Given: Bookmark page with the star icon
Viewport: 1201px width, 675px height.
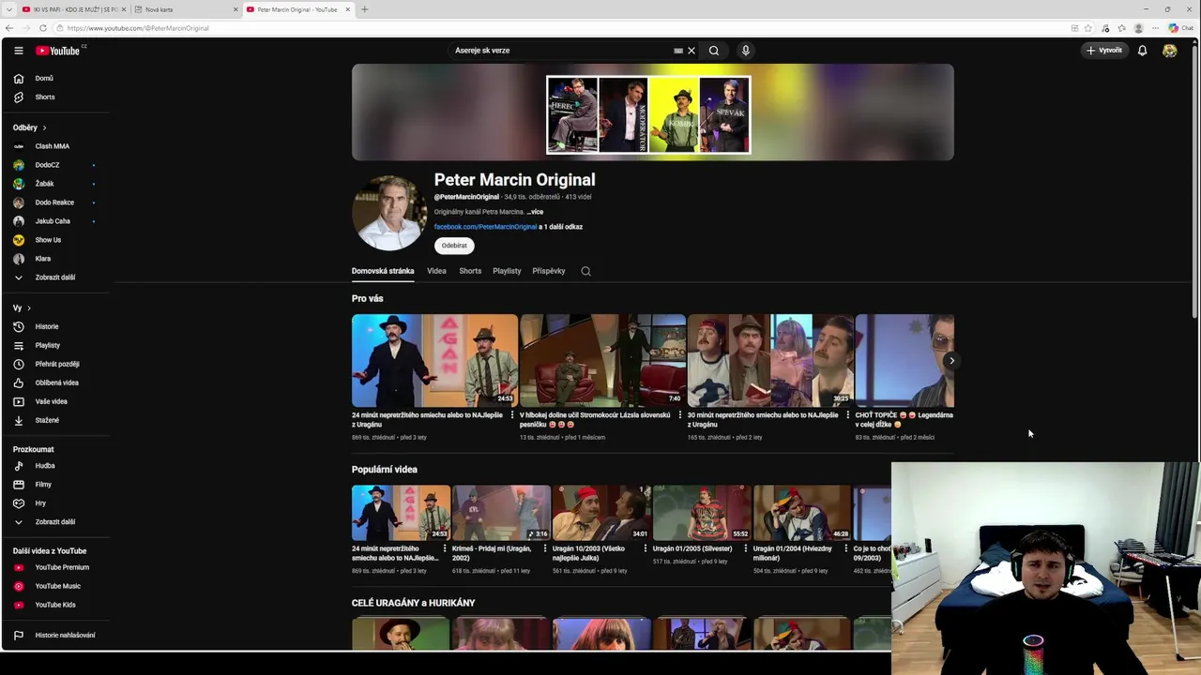Looking at the screenshot, I should click(1088, 28).
